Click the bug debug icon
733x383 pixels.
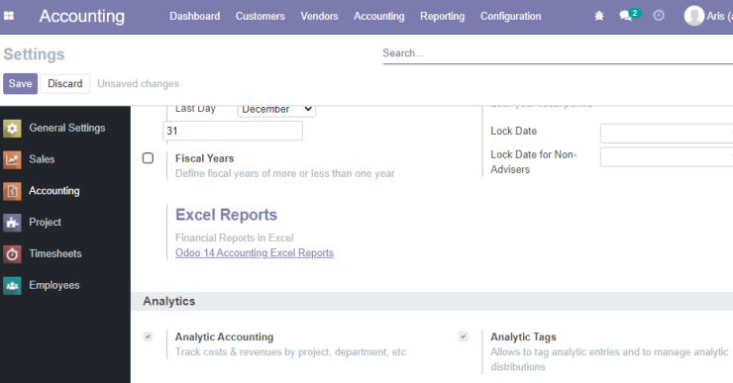(599, 16)
